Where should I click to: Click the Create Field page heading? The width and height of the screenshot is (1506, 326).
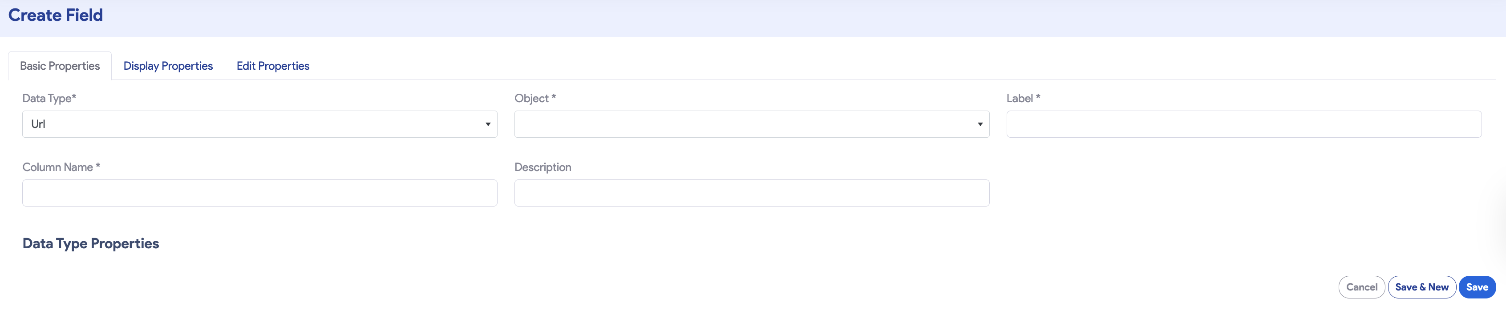point(55,15)
